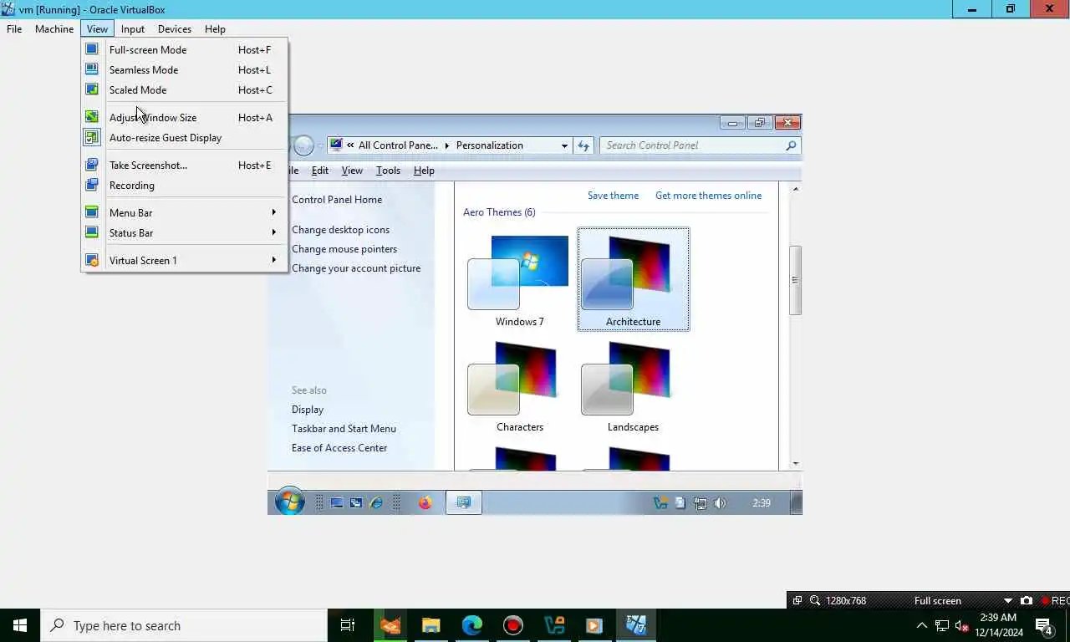Click the guest volume speaker icon
This screenshot has width=1070, height=642.
[720, 503]
